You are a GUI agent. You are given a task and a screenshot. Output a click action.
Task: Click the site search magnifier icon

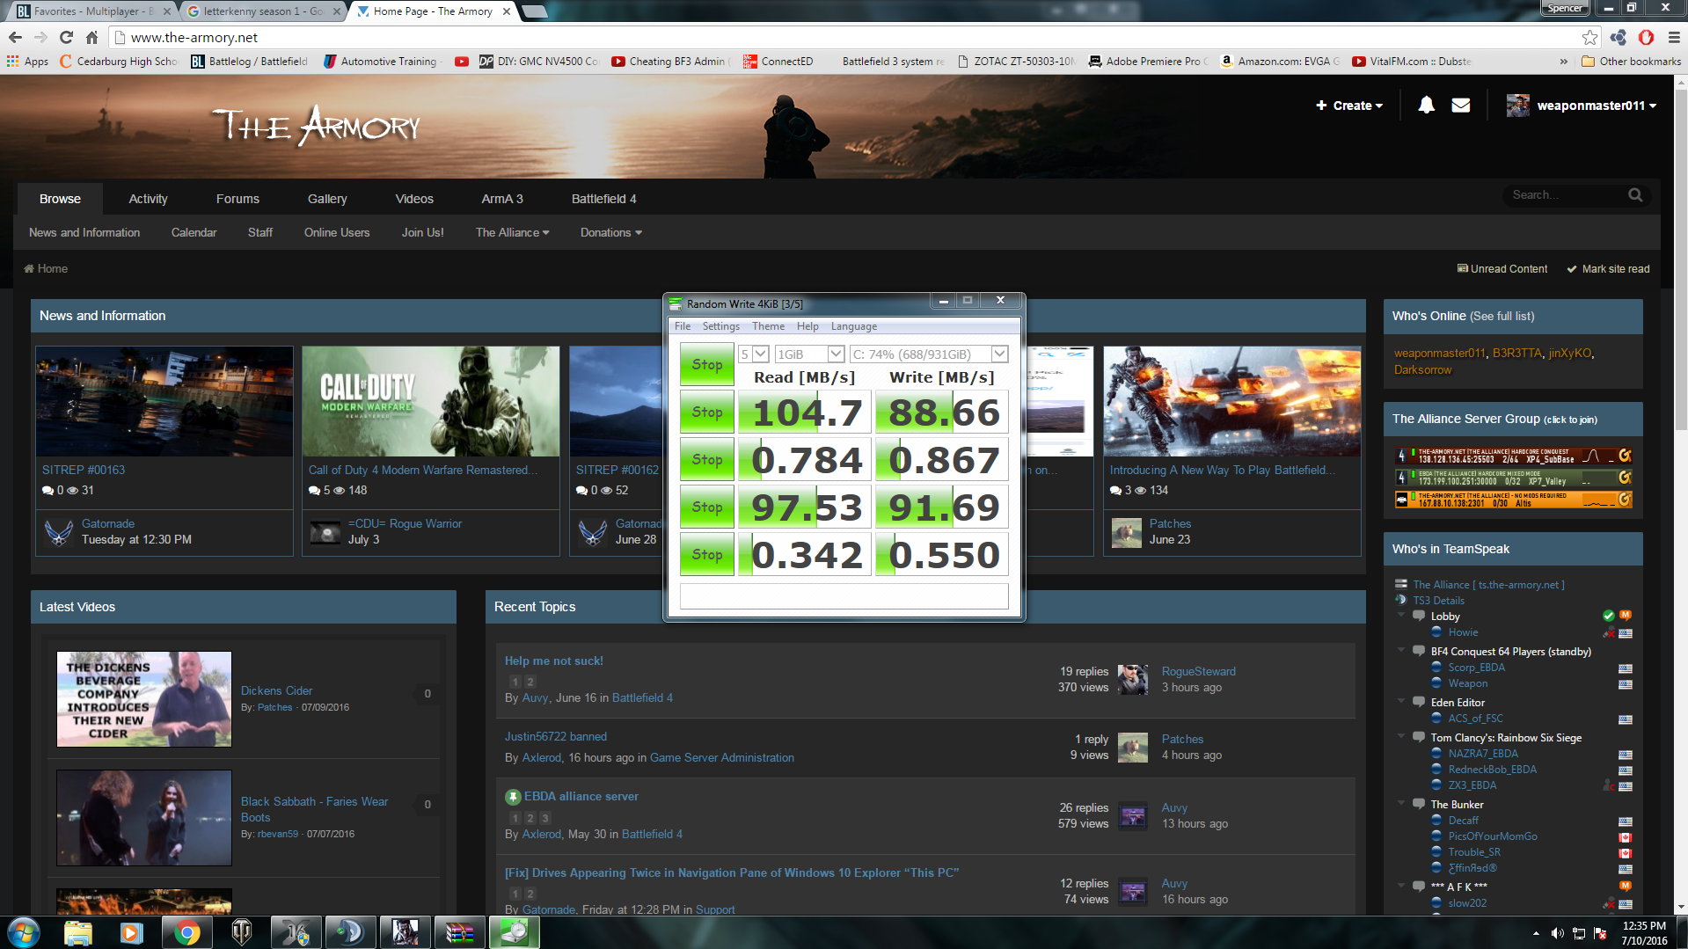pos(1634,195)
